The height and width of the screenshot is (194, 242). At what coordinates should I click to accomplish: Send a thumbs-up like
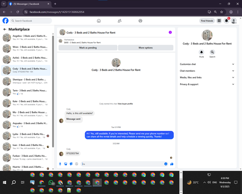click(172, 164)
